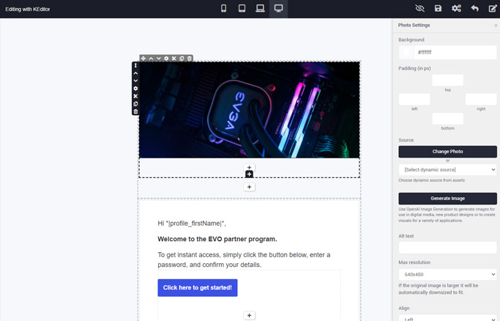Image resolution: width=500 pixels, height=321 pixels.
Task: Cut the component from the gray toolbar
Action: click(174, 59)
